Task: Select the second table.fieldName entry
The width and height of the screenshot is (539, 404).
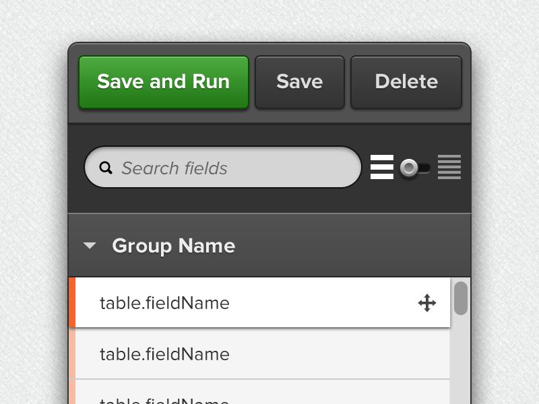Action: coord(164,354)
